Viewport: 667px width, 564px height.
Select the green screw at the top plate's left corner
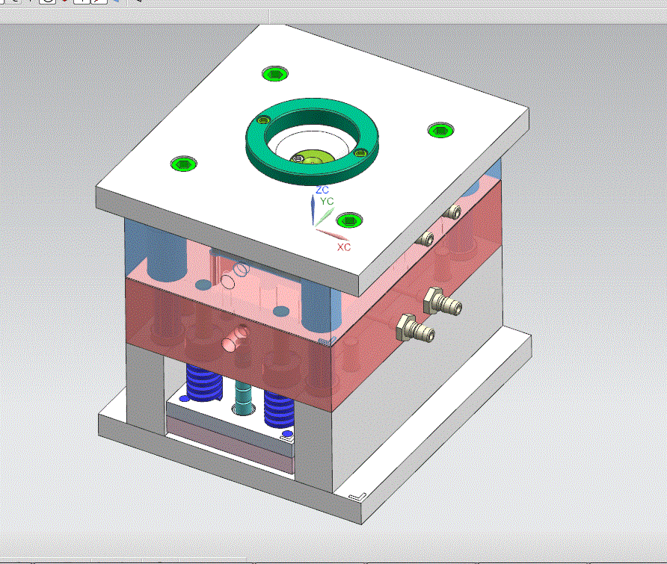pos(184,164)
